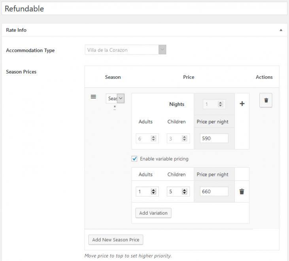Click the Add Variation button
This screenshot has width=289, height=261.
pos(153,213)
